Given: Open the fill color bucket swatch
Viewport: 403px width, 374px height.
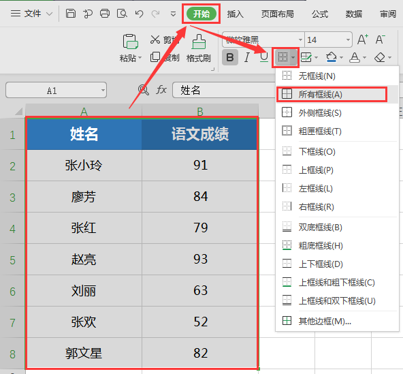Looking at the screenshot, I should (331, 57).
